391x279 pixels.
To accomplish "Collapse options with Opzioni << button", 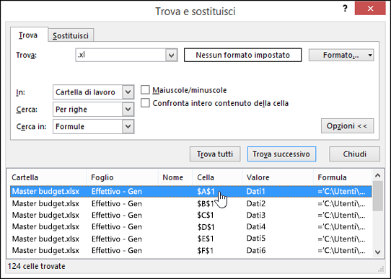I will [348, 125].
